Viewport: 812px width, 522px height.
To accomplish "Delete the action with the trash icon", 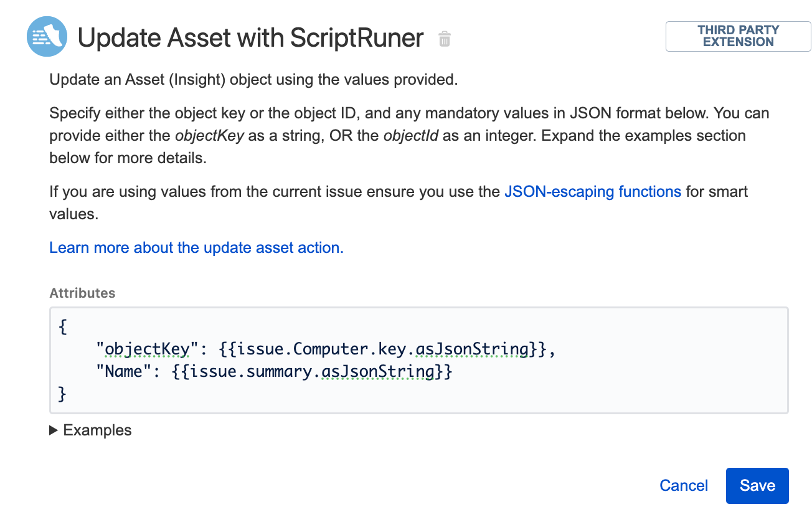I will coord(444,39).
